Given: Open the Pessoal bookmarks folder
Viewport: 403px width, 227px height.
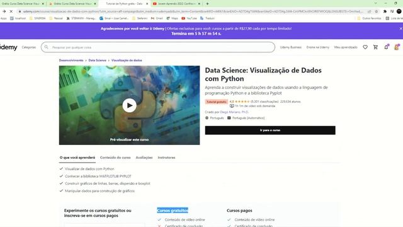Looking at the screenshot, I should point(56,18).
